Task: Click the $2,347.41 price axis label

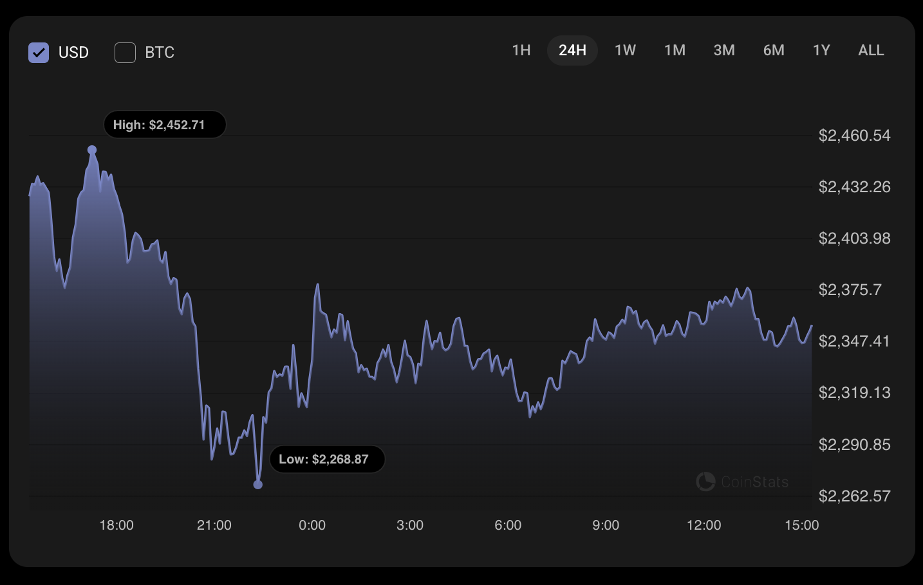Action: [854, 341]
